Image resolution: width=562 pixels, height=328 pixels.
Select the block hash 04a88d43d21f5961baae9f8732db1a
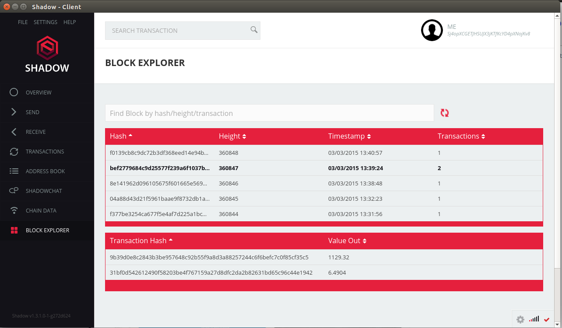coord(160,199)
